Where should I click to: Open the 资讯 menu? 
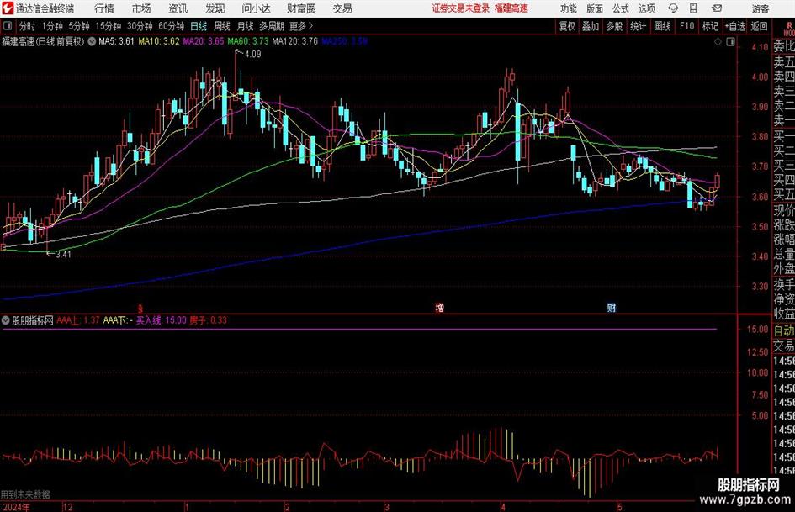178,8
